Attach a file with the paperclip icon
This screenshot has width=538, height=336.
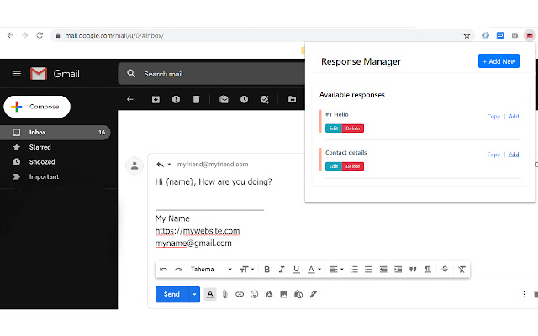tap(224, 295)
